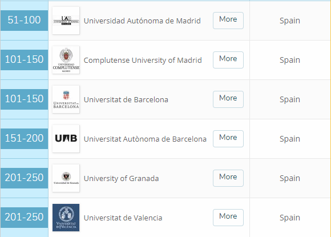The width and height of the screenshot is (331, 237).
Task: Click the University of Granada logo
Action: 66,178
